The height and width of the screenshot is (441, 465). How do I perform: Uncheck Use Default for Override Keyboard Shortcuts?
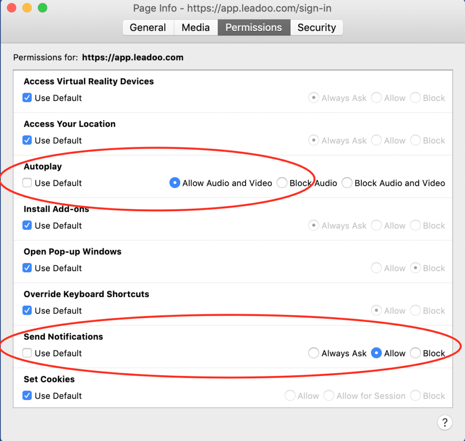coord(27,310)
